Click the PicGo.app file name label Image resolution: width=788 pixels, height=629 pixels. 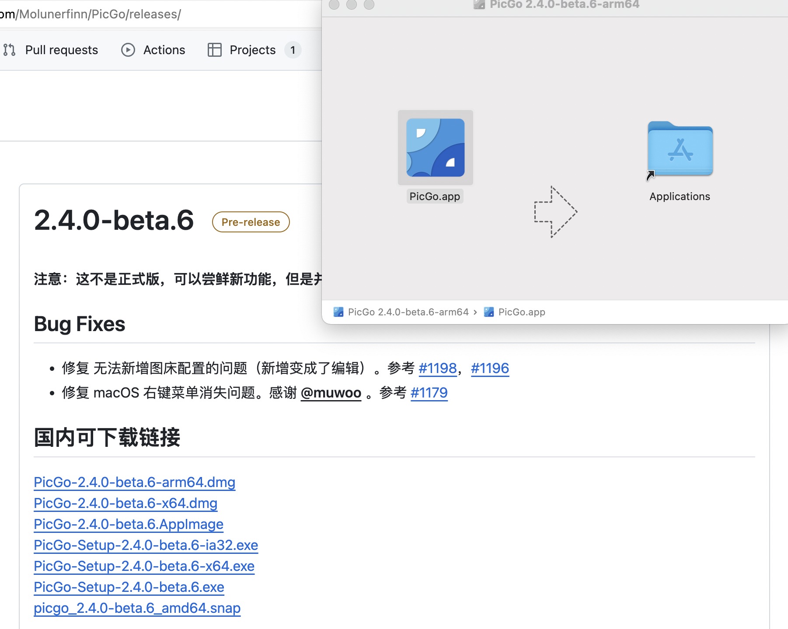(435, 197)
